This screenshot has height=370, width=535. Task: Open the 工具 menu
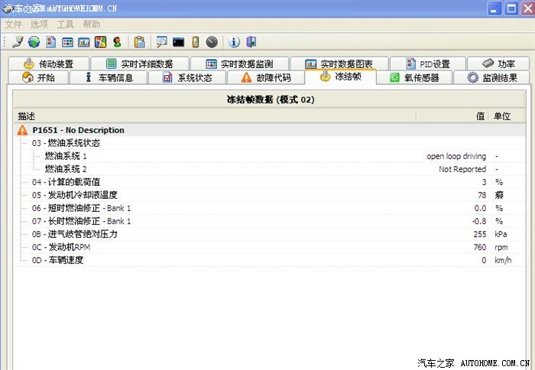[66, 24]
